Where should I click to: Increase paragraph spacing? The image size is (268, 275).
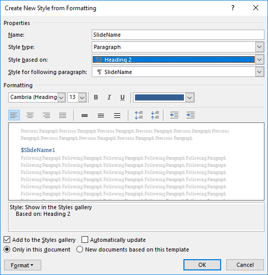[139, 115]
